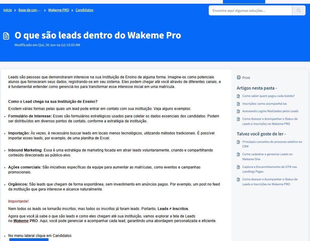310x241 pixels.
Task: Click the bold 'Importação:' text
Action: [19, 133]
